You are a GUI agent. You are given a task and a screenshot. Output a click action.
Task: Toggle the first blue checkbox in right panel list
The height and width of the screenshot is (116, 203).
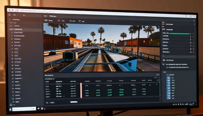(x=168, y=78)
